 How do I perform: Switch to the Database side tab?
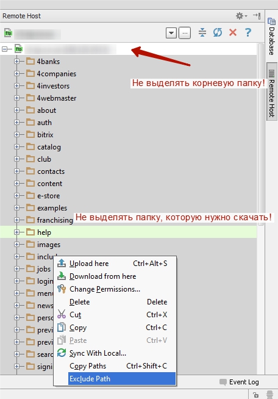pos(272,36)
